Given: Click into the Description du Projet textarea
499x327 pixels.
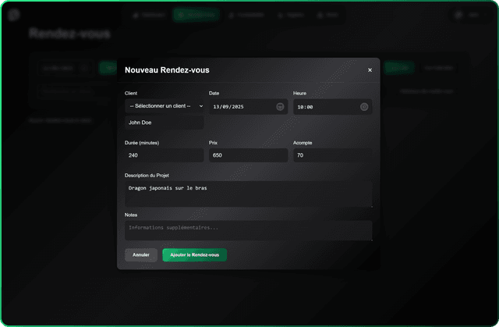Looking at the screenshot, I should 248,194.
